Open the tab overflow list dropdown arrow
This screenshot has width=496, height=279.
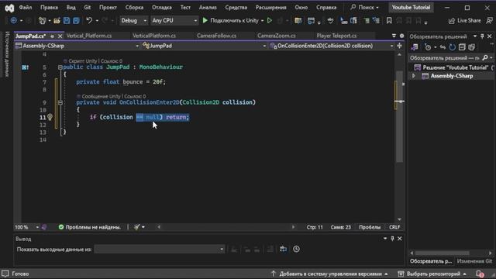(394, 36)
